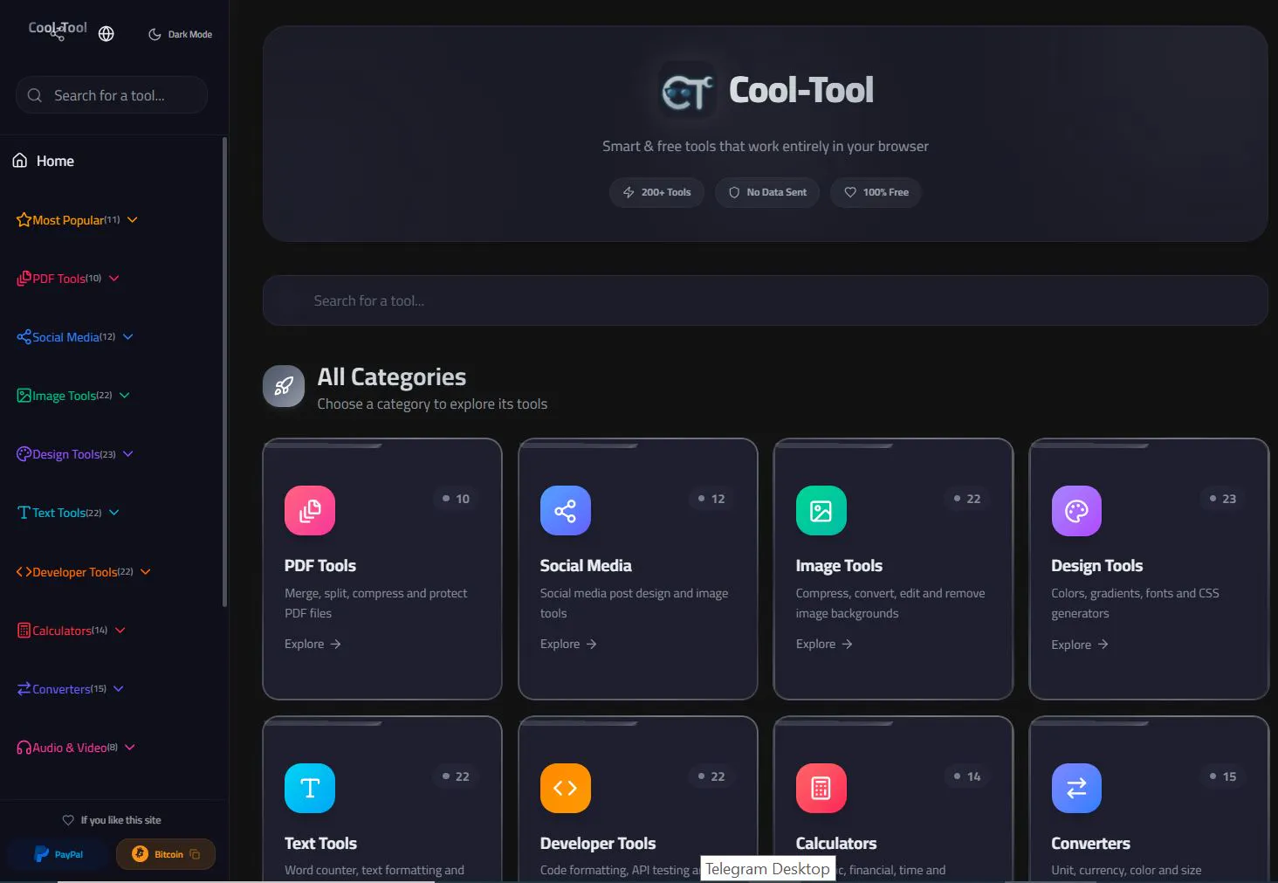Open the Text Tools card title

tap(320, 843)
